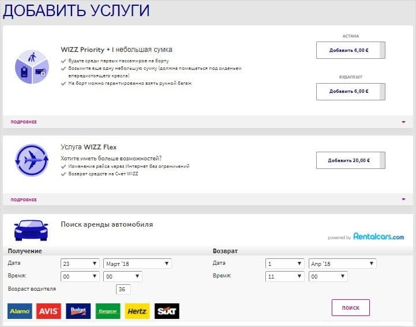Expand WIZZ Flex details arrow
The width and height of the screenshot is (416, 327).
click(x=403, y=200)
